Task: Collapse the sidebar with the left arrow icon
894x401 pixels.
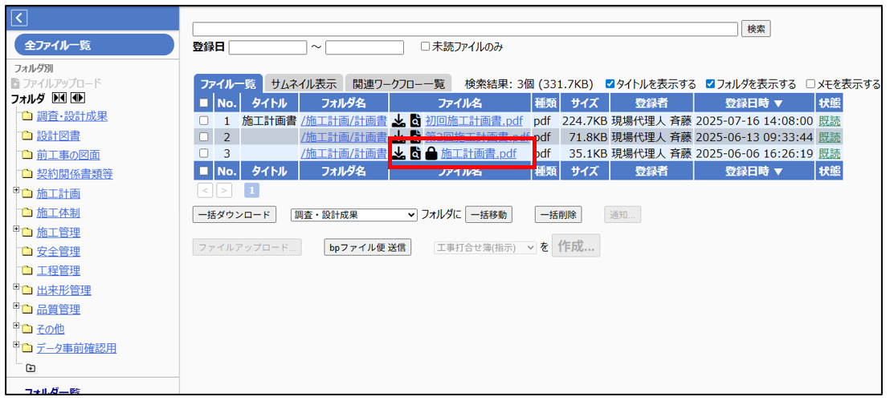Action: (20, 18)
